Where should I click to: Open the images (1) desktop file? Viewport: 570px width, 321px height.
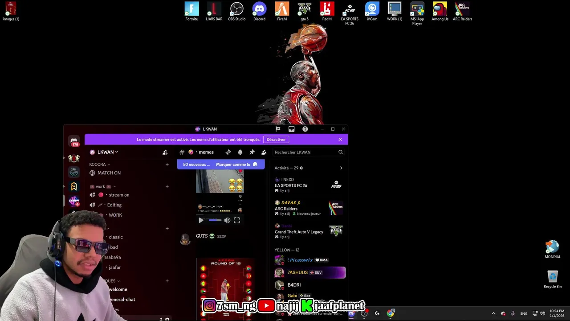[11, 12]
